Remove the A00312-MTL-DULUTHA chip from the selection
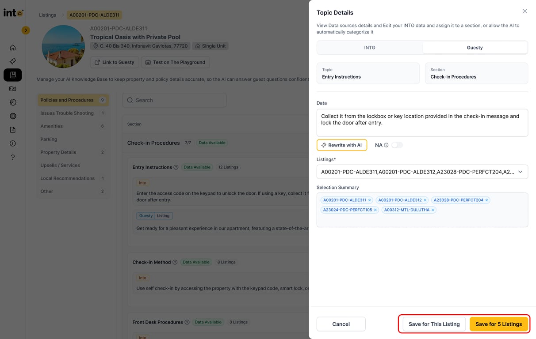Image resolution: width=536 pixels, height=339 pixels. (433, 210)
